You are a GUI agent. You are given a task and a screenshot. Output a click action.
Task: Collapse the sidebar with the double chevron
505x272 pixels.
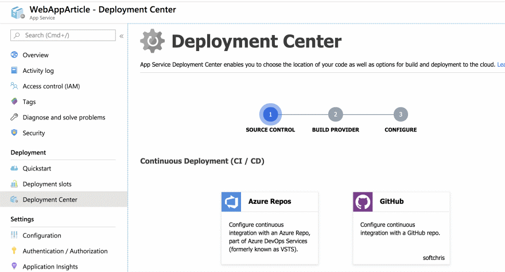(121, 36)
